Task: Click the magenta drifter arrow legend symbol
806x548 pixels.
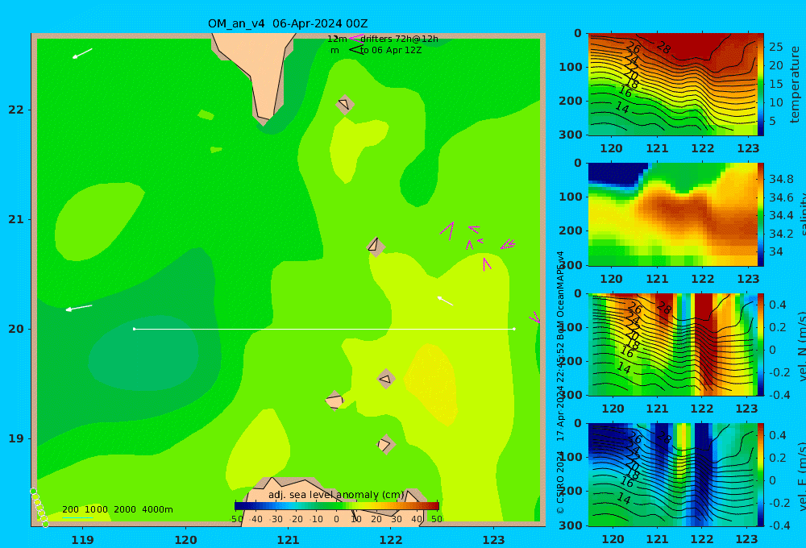Action: point(355,38)
